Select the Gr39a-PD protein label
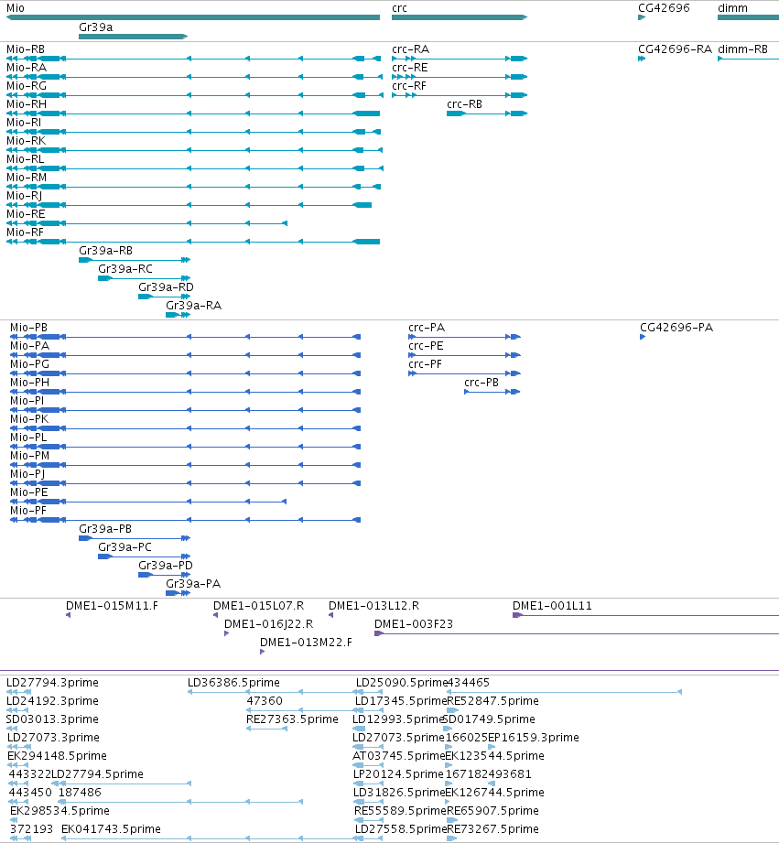Viewport: 779px width, 843px height. pyautogui.click(x=166, y=566)
